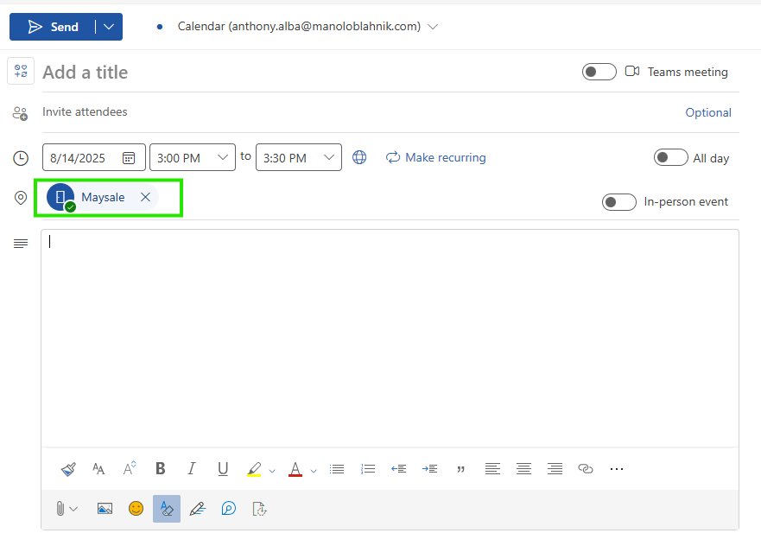Open the highlight color dropdown arrow

(x=272, y=471)
